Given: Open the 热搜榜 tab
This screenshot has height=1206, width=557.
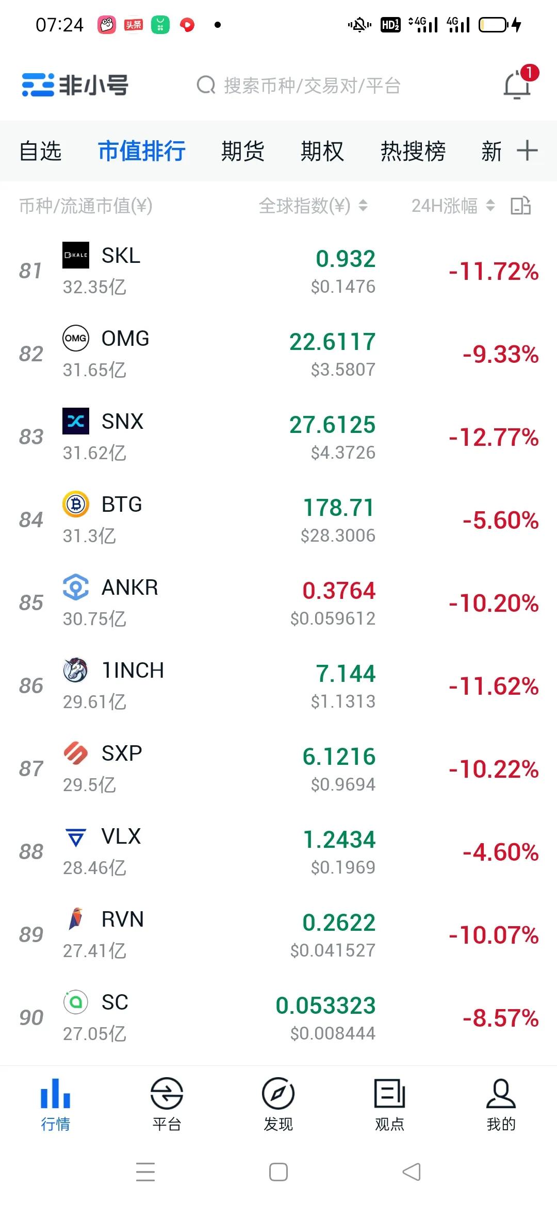Looking at the screenshot, I should [x=413, y=151].
